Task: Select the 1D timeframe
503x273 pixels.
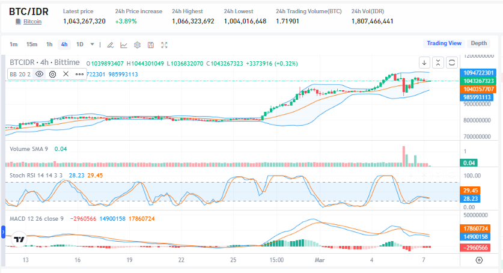Action: (x=79, y=44)
